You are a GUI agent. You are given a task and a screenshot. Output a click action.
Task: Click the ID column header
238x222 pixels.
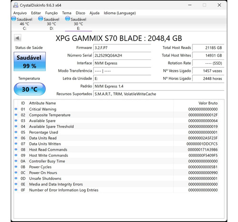click(23, 103)
